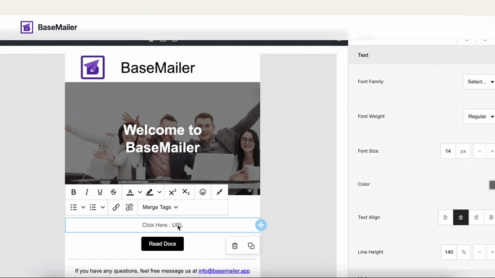
Task: Open bulleted list style dropdown
Action: pyautogui.click(x=83, y=207)
